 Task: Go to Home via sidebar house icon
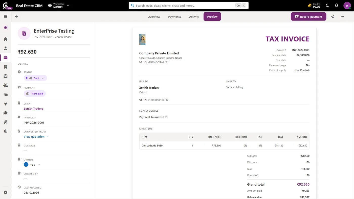click(x=6, y=39)
